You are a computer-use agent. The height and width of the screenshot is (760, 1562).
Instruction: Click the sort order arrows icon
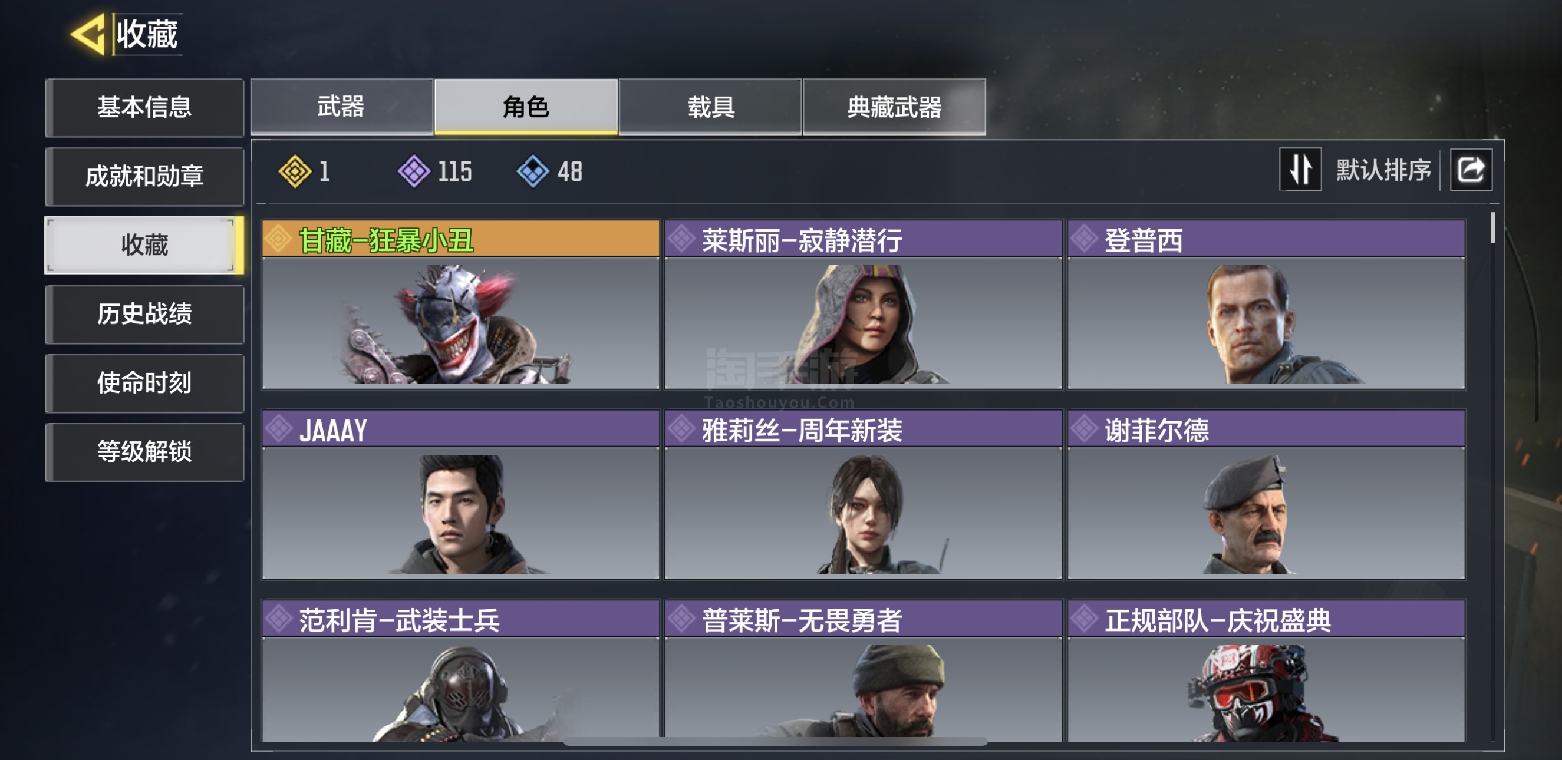click(x=1300, y=170)
